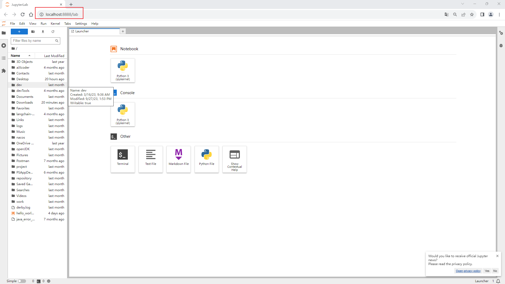Sort files by Last Modified column

[x=54, y=56]
